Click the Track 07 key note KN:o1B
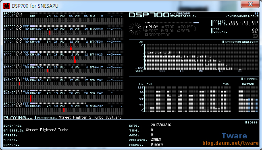Image resolution: width=262 pixels, height=150 pixels. coord(36,93)
